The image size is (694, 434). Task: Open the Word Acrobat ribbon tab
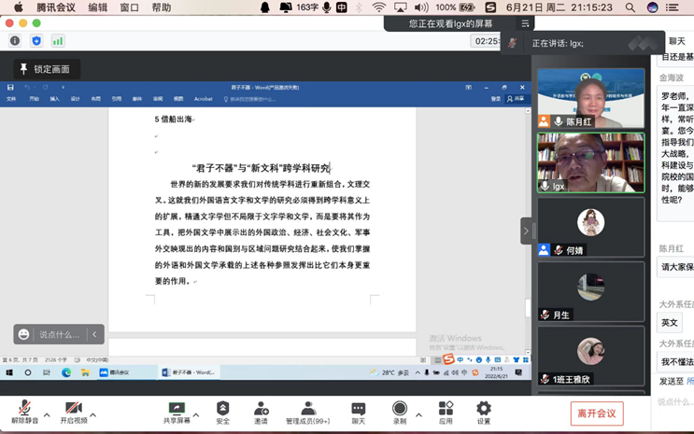pyautogui.click(x=203, y=99)
